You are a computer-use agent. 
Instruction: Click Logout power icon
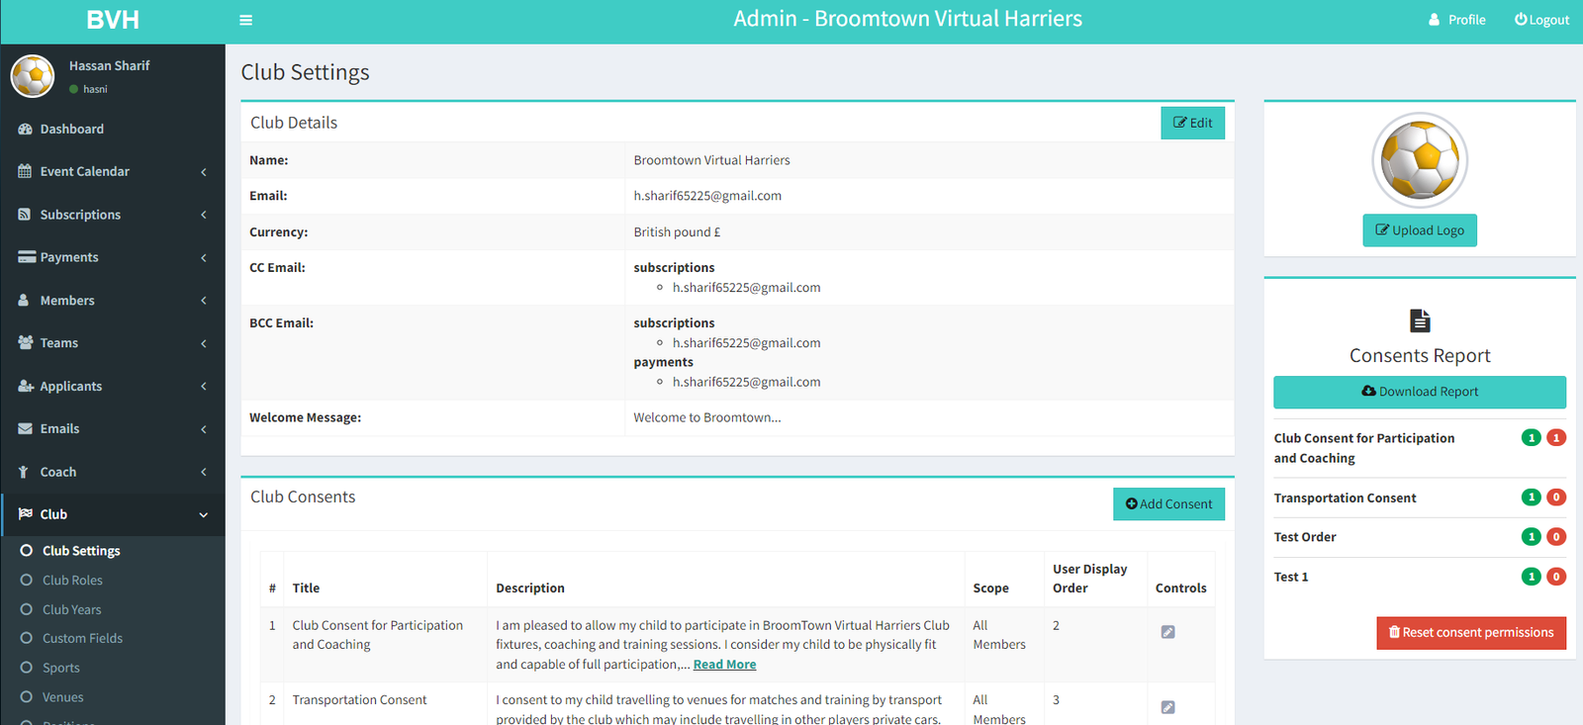tap(1521, 20)
